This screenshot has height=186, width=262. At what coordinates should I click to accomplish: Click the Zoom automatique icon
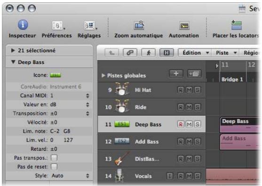[x=139, y=25]
